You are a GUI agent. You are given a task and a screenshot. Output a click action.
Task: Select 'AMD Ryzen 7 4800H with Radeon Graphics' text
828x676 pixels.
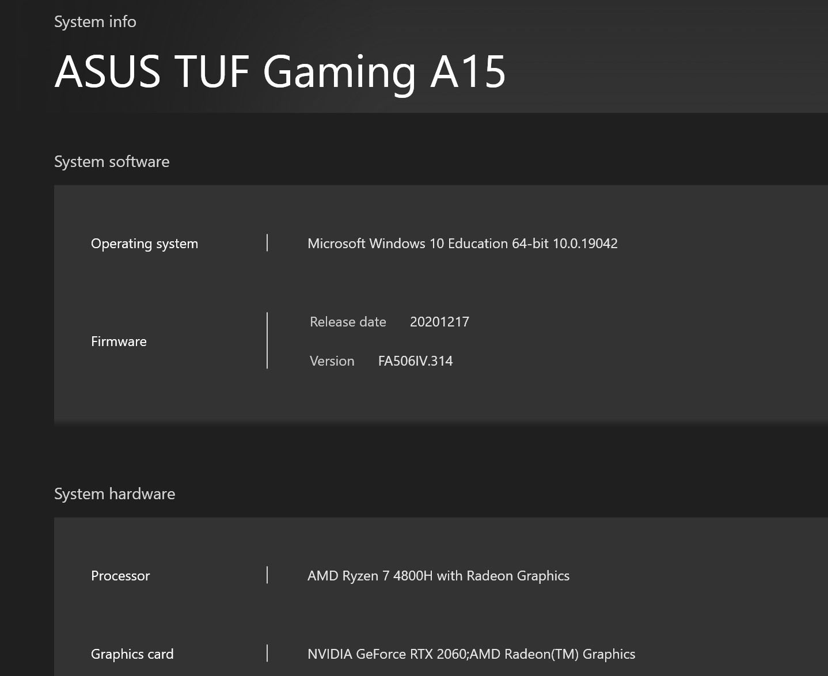(438, 576)
